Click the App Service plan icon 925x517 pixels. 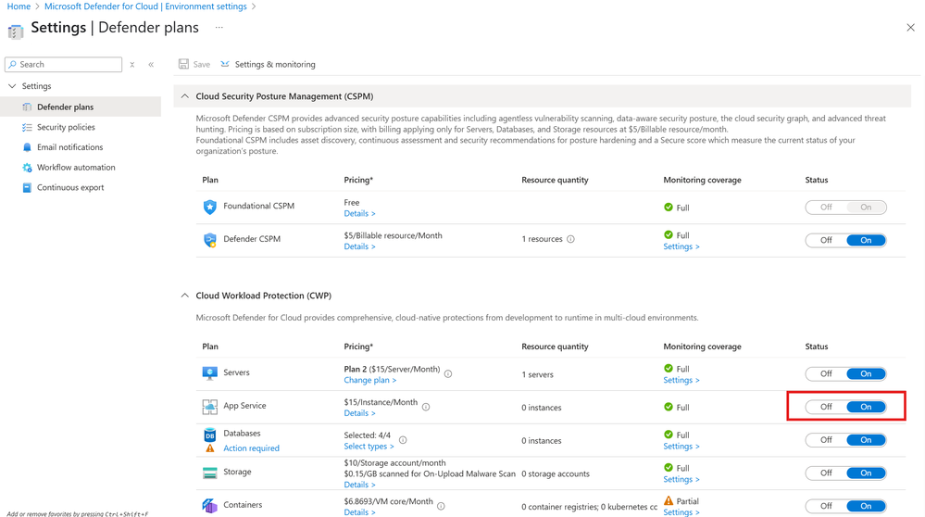209,406
